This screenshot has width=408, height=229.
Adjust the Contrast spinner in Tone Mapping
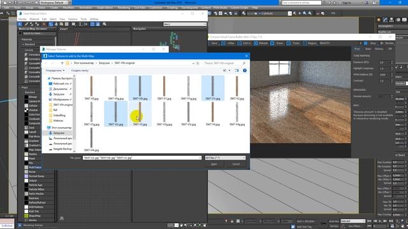click(392, 81)
